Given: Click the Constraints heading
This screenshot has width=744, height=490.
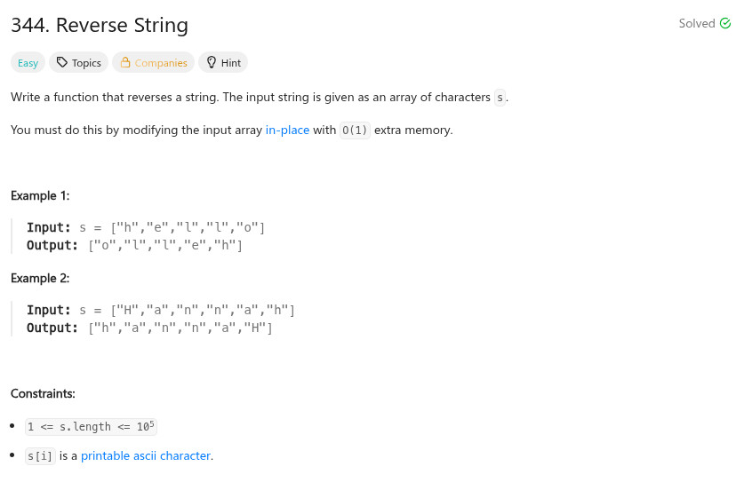Looking at the screenshot, I should [x=43, y=394].
